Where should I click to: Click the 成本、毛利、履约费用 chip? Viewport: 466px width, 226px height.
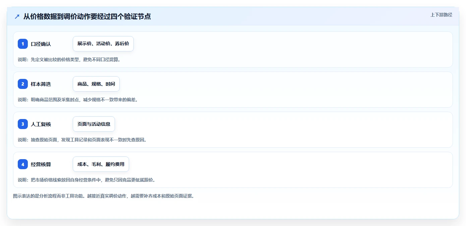101,164
